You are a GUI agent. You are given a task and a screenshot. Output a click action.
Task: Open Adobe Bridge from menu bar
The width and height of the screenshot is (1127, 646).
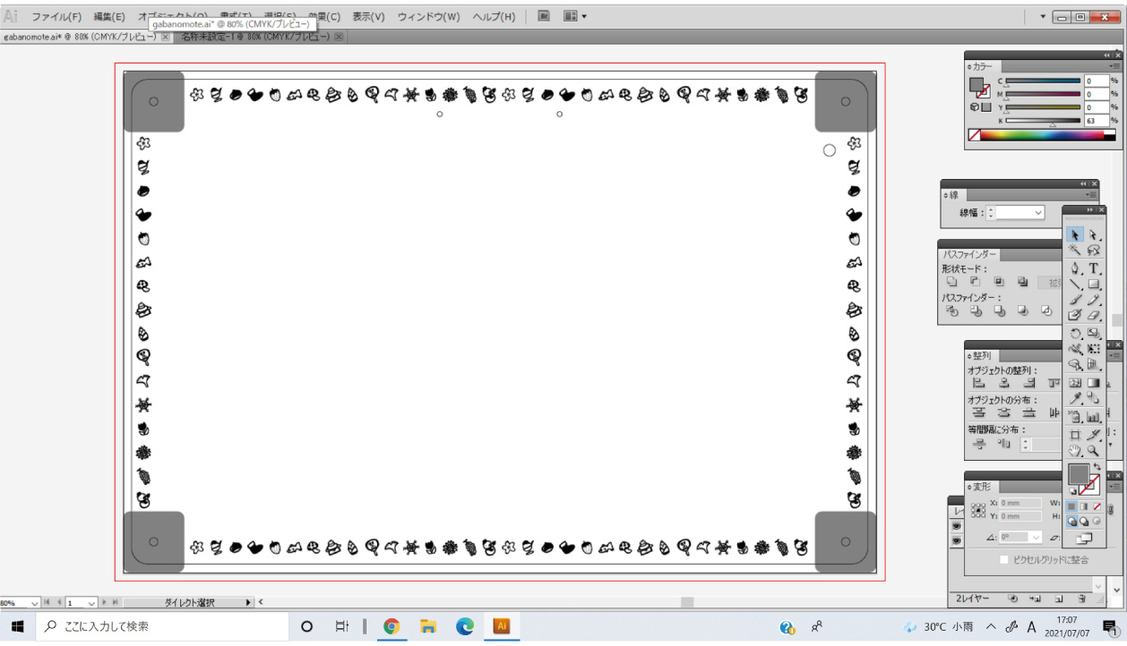point(544,16)
